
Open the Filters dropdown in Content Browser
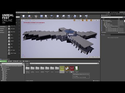pos(27,63)
